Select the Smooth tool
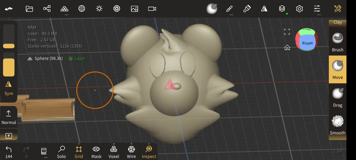This screenshot has height=160, width=356. point(338,125)
